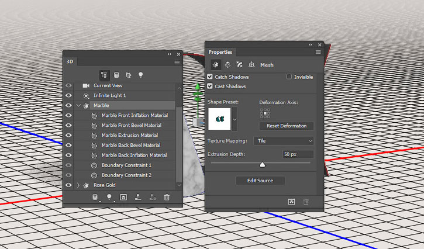Click move object to ground plane icon
This screenshot has height=249, width=424.
coord(138,198)
